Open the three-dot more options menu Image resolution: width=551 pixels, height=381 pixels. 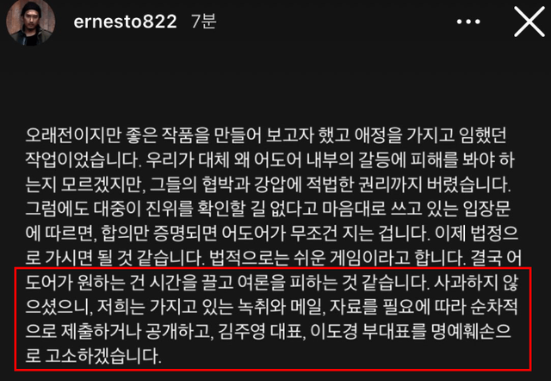click(x=468, y=22)
